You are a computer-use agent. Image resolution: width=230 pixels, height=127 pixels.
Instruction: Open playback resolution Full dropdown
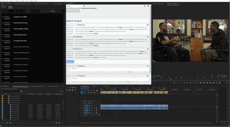[x=213, y=76]
